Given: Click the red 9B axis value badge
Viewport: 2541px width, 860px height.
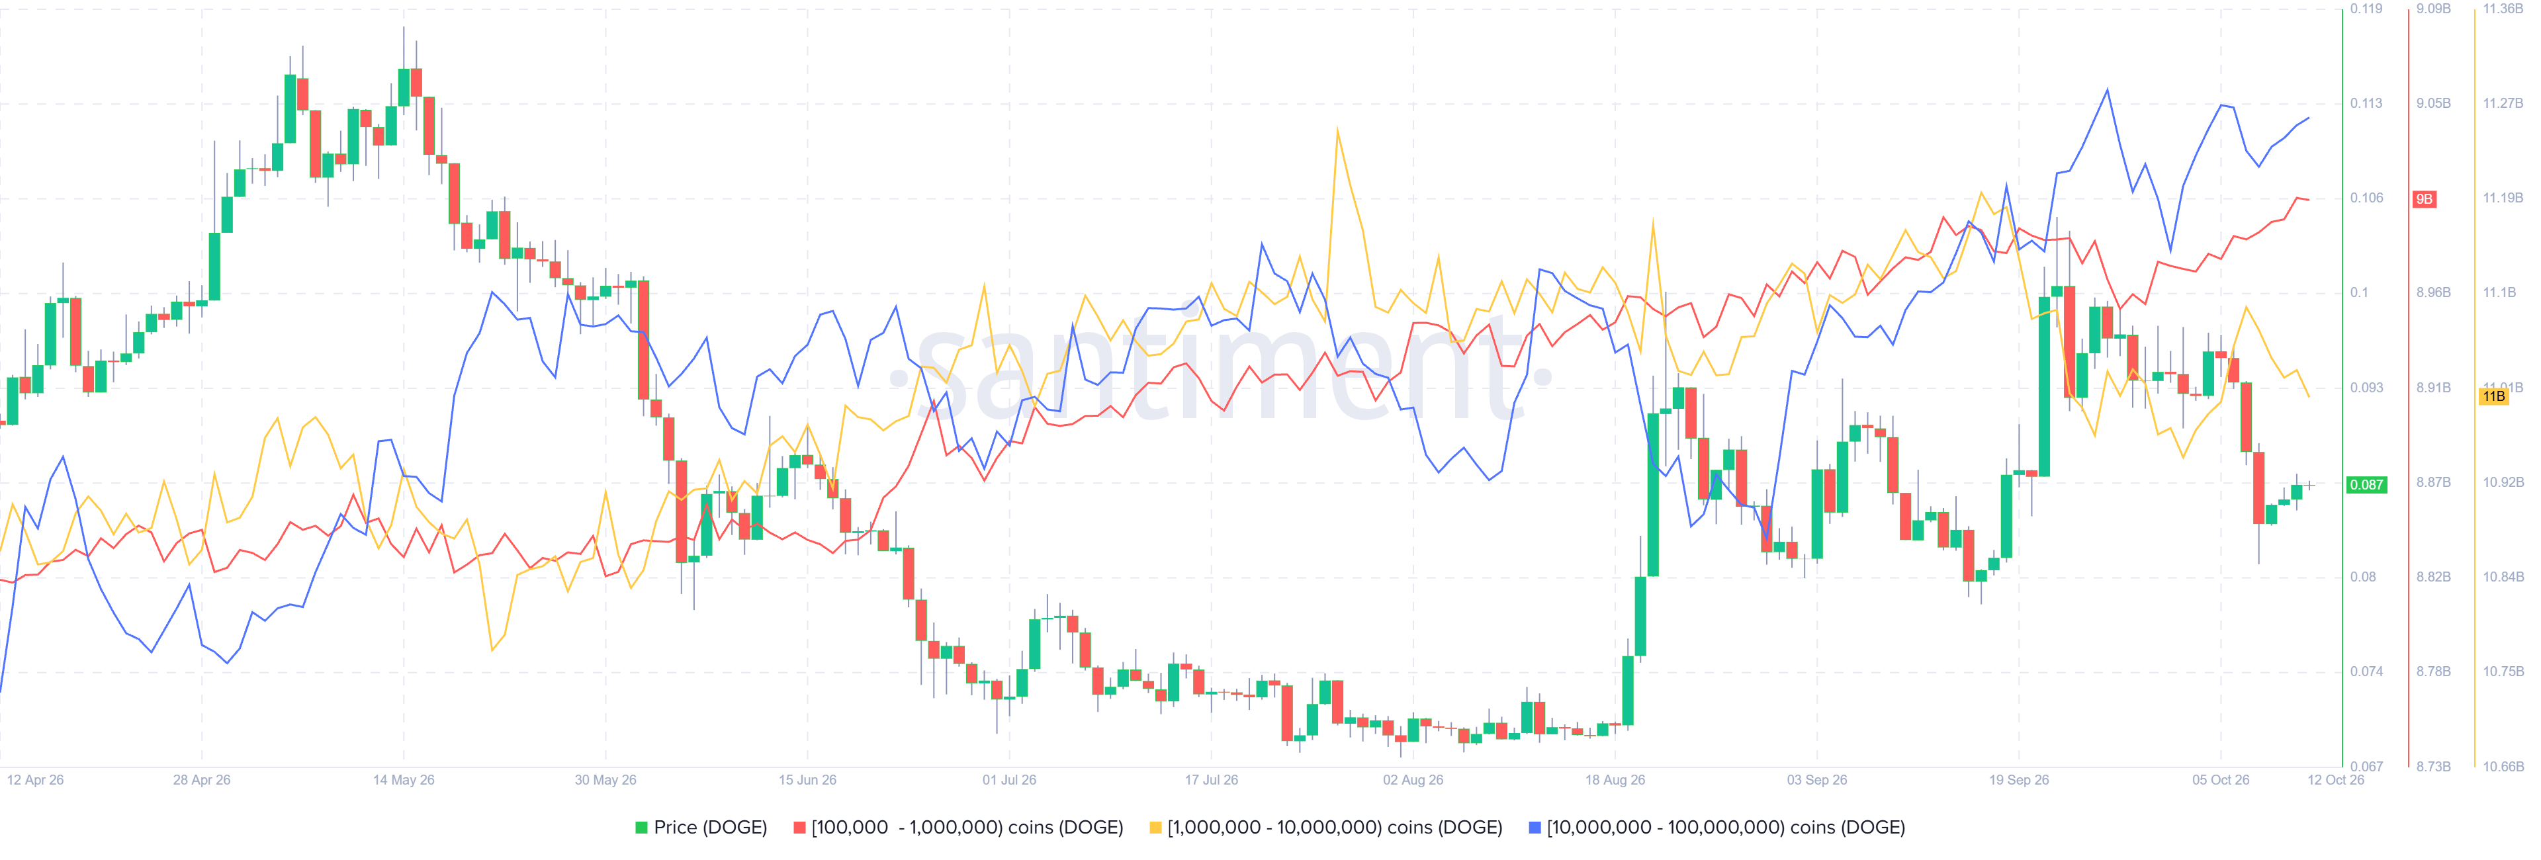Looking at the screenshot, I should click(x=2424, y=199).
